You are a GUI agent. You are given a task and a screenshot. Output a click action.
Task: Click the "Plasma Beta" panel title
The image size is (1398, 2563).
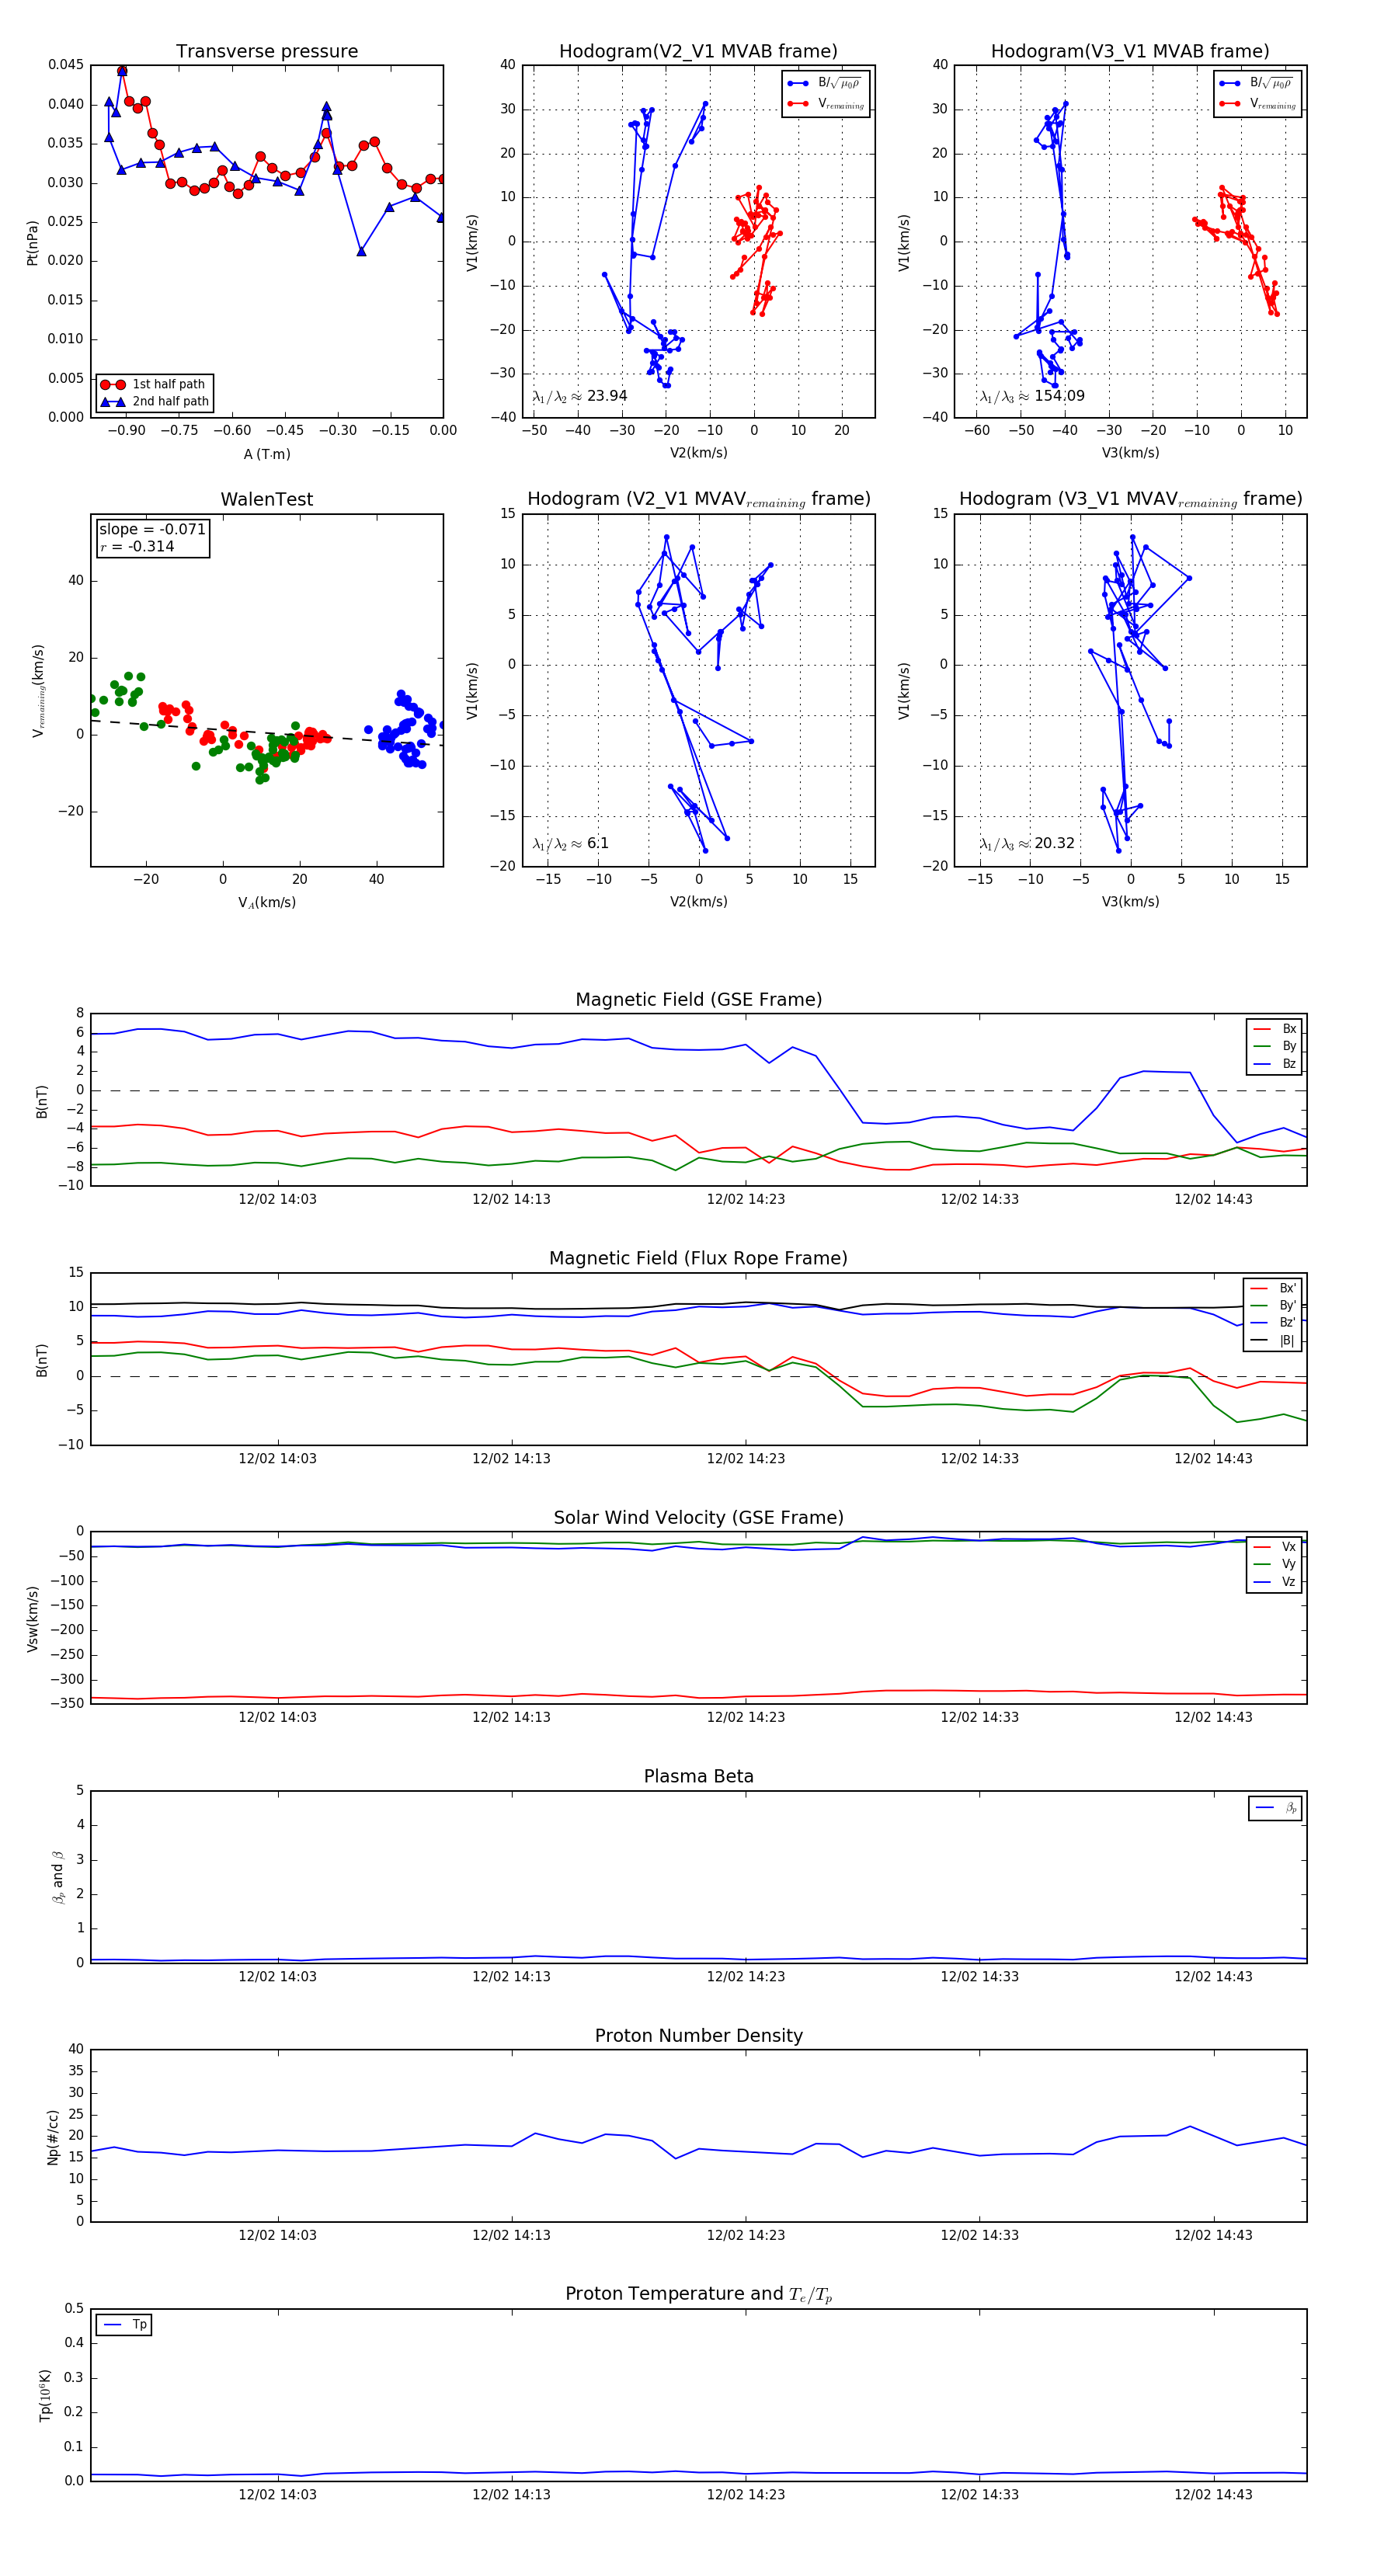pyautogui.click(x=698, y=1776)
